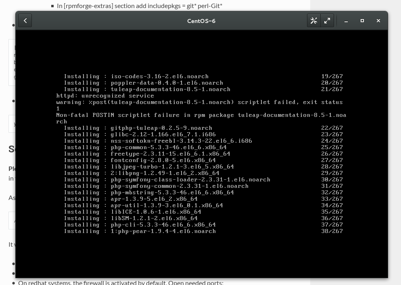Click the 'httpd: unrecognized service' message
401x285 pixels.
click(105, 96)
